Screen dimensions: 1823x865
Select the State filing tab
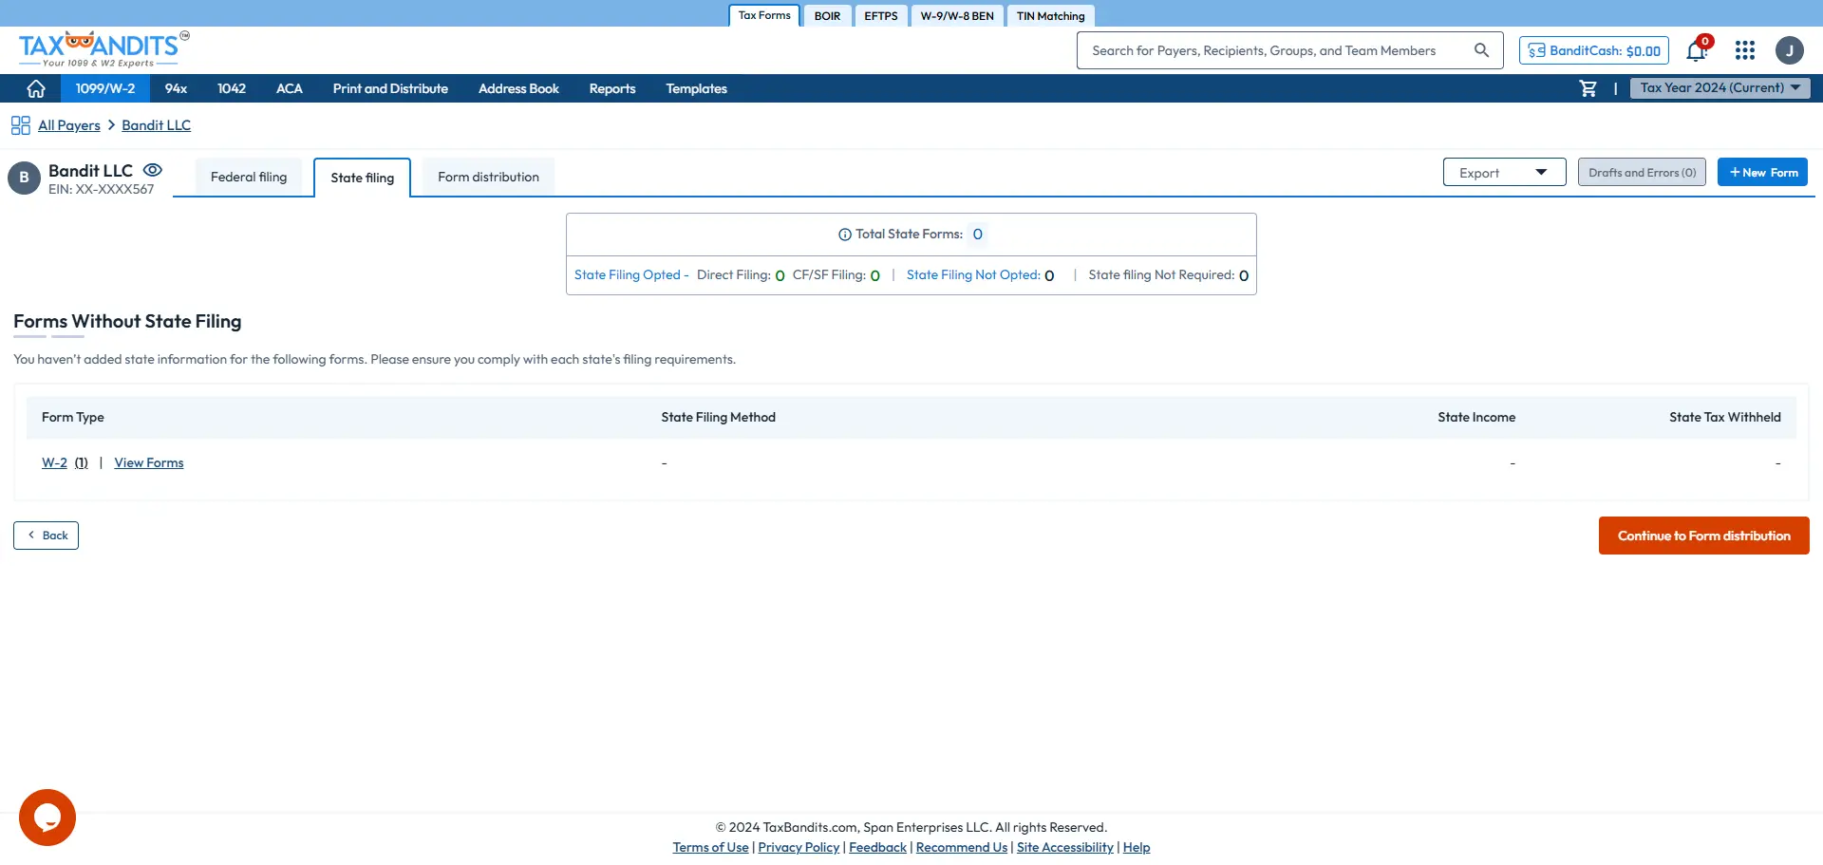tap(362, 179)
